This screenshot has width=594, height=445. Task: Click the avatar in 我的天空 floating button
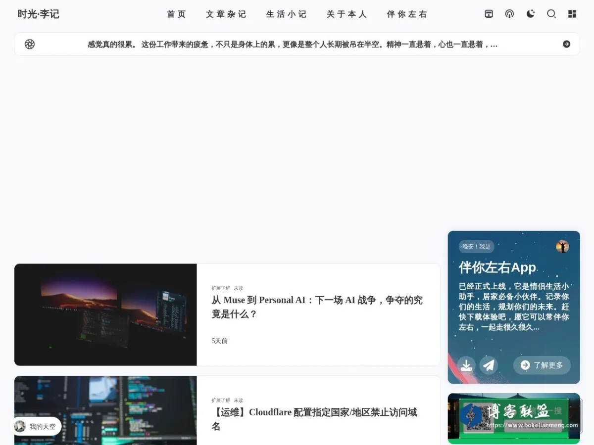point(20,426)
